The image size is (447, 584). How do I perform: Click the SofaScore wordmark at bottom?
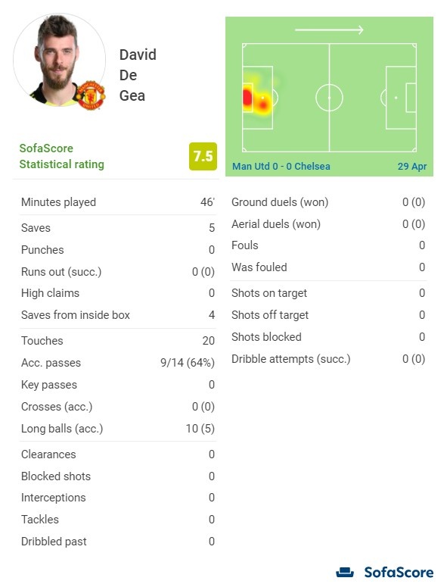point(399,572)
